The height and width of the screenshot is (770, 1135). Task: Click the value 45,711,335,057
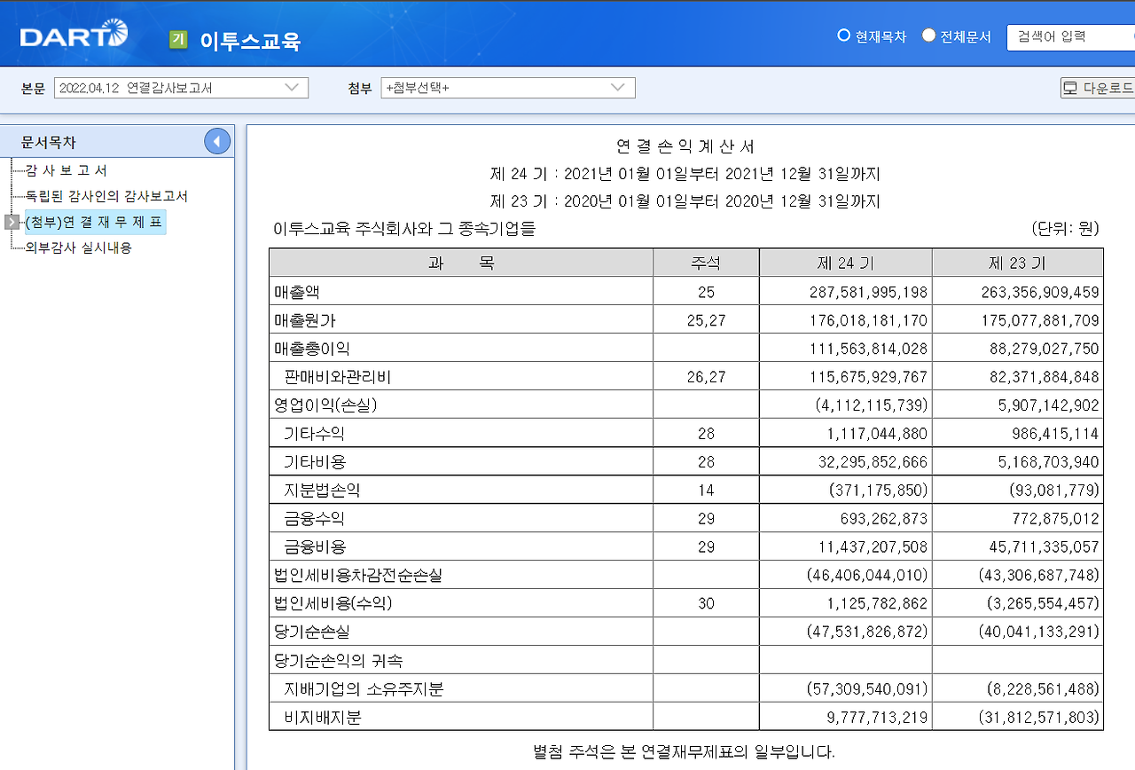[x=1044, y=547]
